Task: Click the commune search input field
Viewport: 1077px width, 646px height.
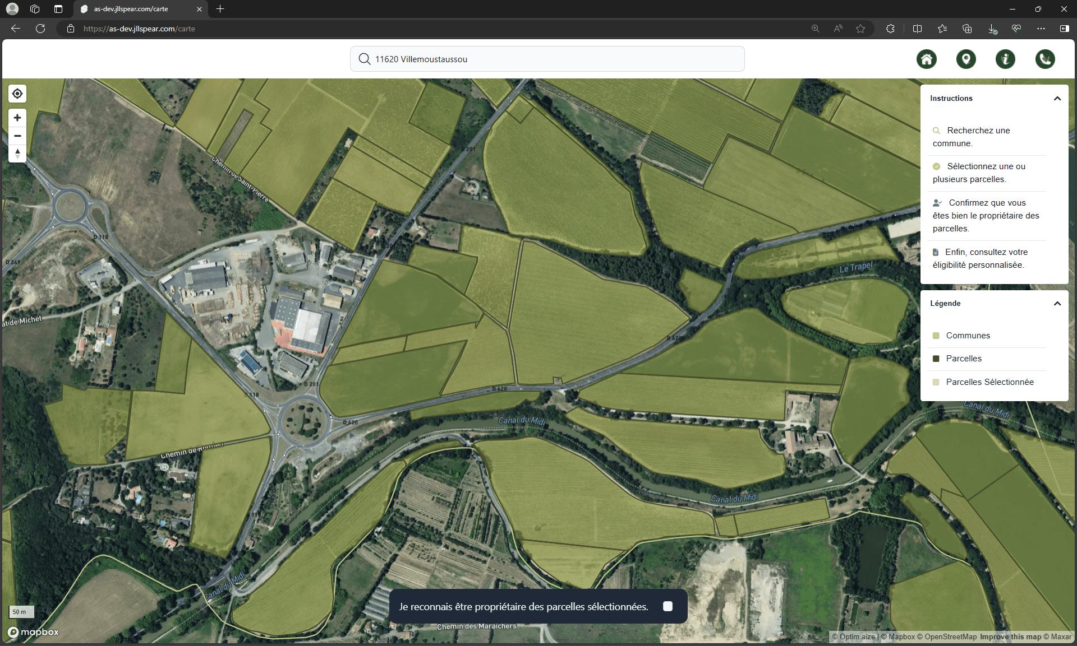Action: tap(547, 59)
